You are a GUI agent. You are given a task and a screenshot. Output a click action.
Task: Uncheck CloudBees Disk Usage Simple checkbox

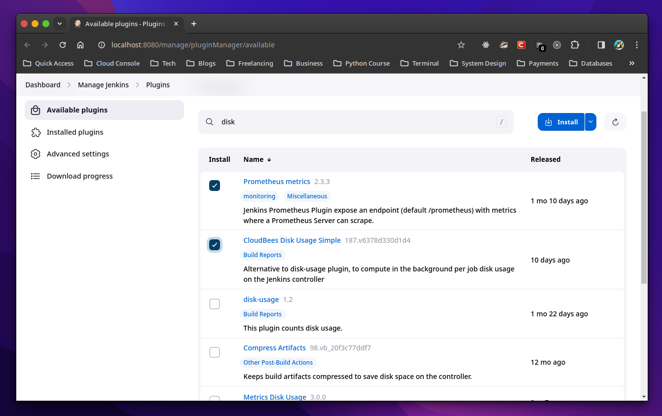tap(215, 245)
